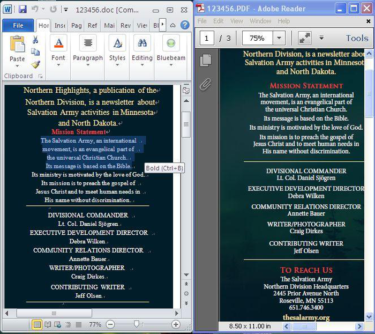Click Word vertical scrollbar up arrow
Image resolution: width=375 pixels, height=334 pixels.
(x=186, y=101)
